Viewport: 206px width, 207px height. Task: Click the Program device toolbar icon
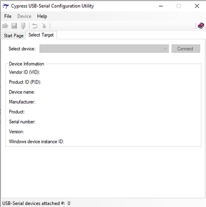click(x=23, y=26)
